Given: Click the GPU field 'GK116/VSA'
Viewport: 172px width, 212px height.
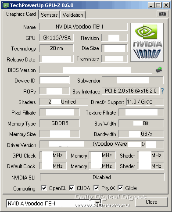Looking at the screenshot, I should [57, 38].
